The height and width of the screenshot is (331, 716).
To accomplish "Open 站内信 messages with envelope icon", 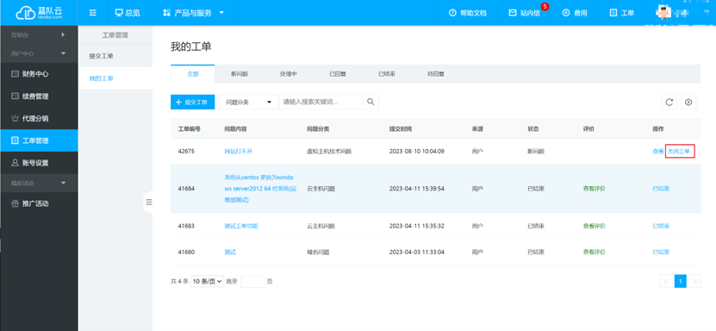I will 525,13.
